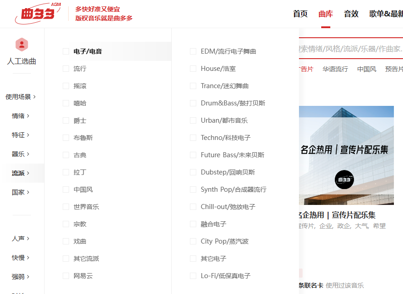Select the 宗教 genre label

pos(80,224)
